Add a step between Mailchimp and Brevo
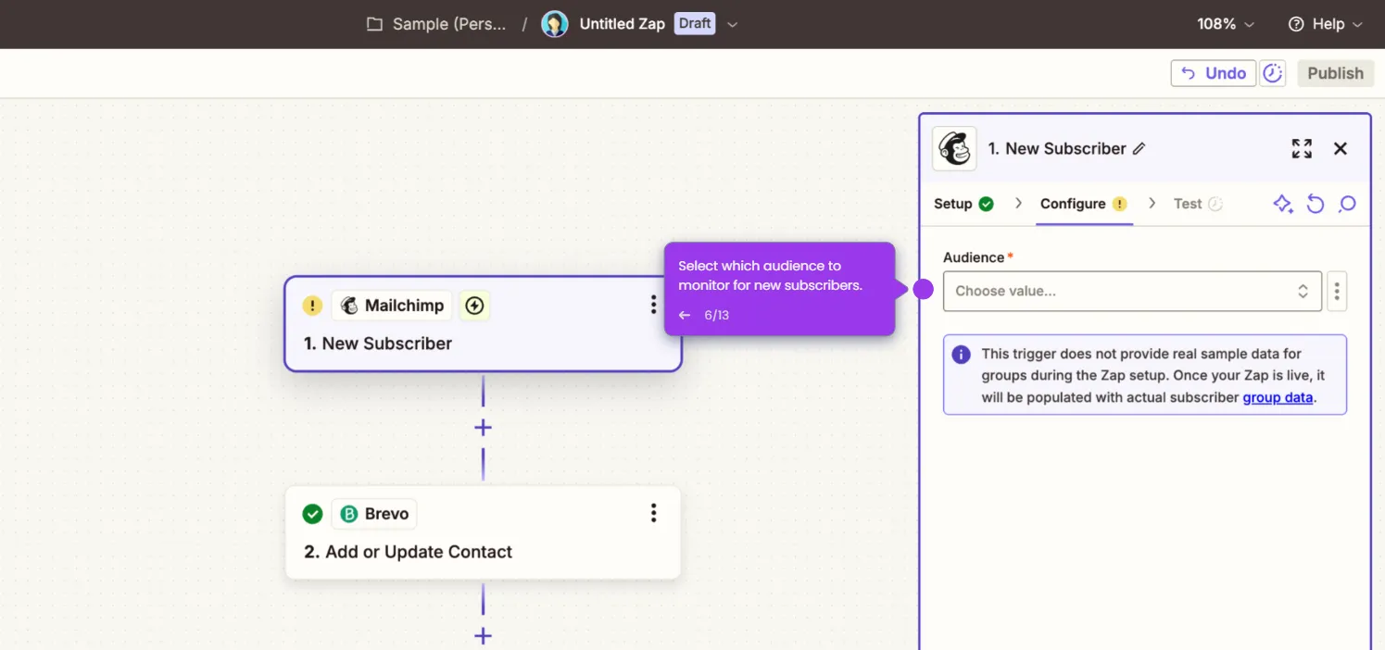1385x650 pixels. (x=483, y=428)
